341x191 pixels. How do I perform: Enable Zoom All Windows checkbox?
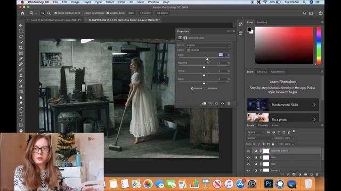coord(84,13)
